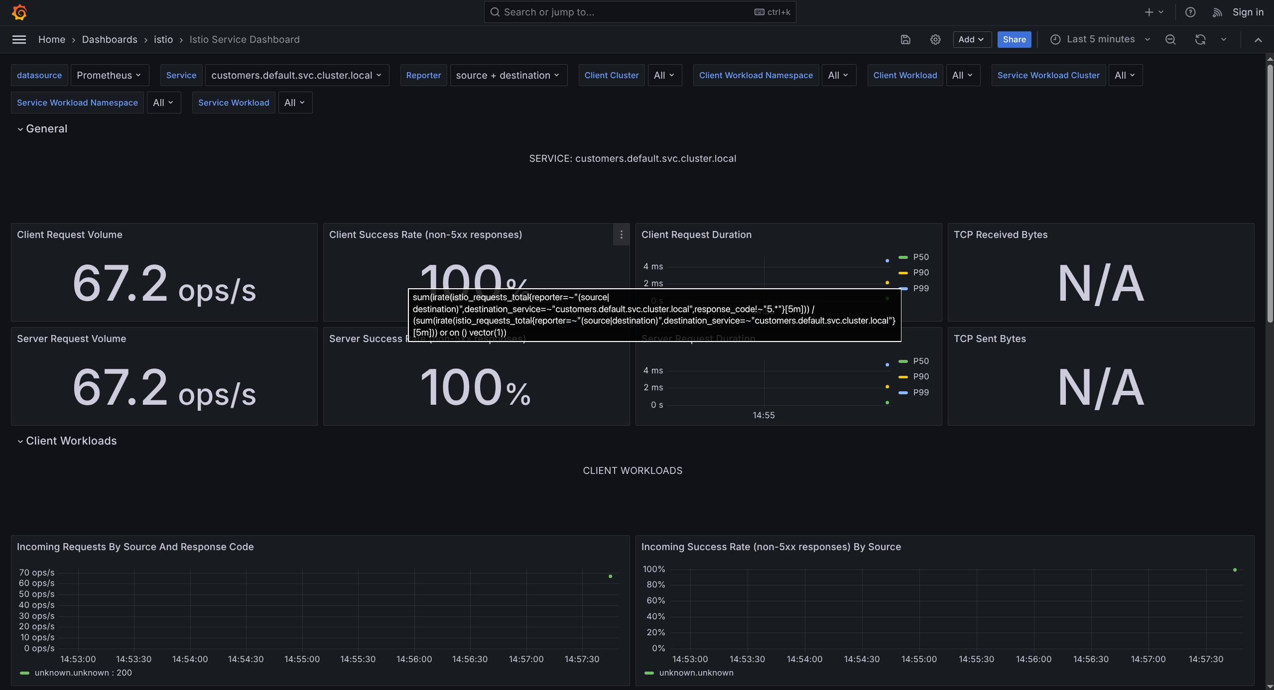Viewport: 1274px width, 690px height.
Task: Click the Sign in link
Action: 1248,12
